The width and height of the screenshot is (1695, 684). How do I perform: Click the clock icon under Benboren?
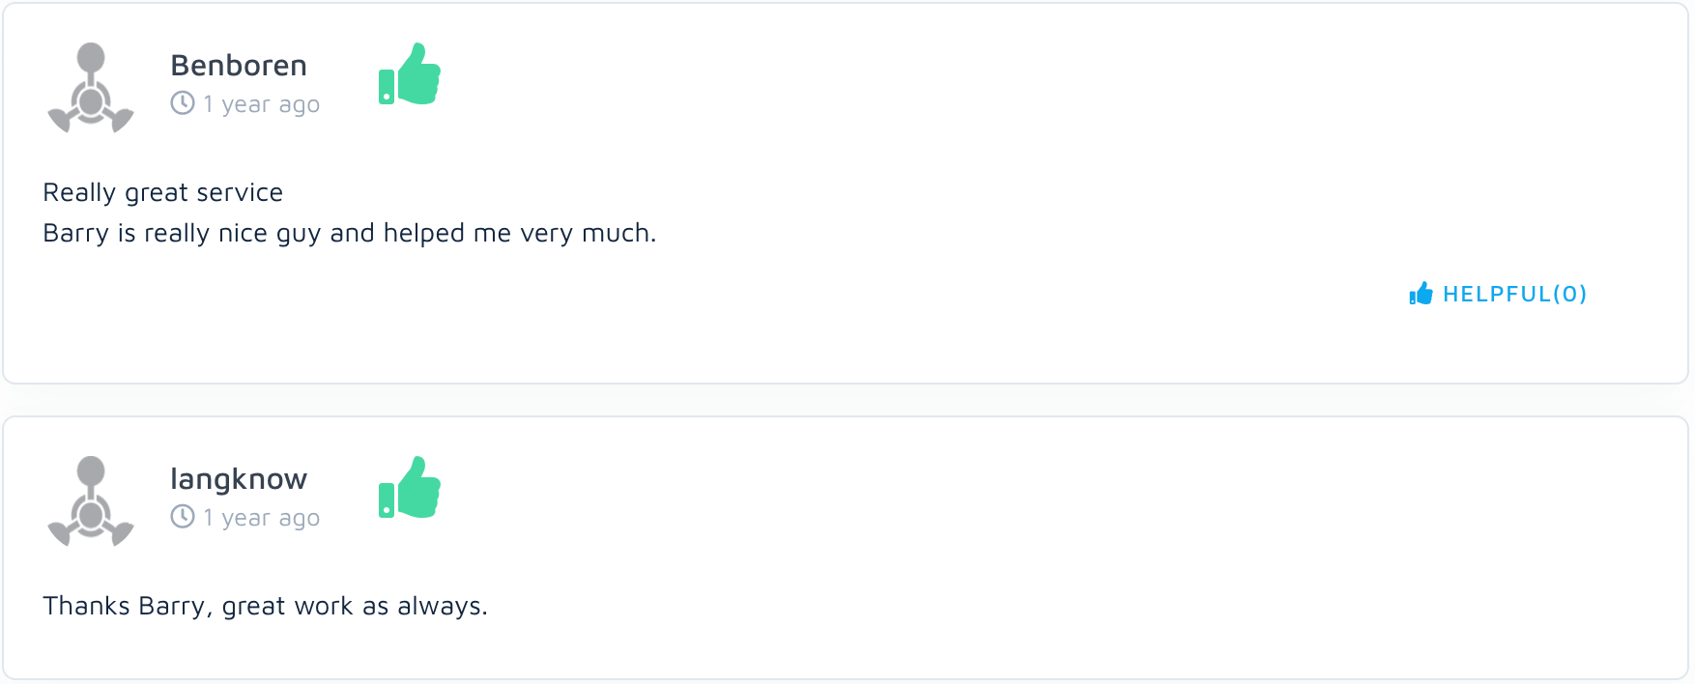tap(183, 102)
